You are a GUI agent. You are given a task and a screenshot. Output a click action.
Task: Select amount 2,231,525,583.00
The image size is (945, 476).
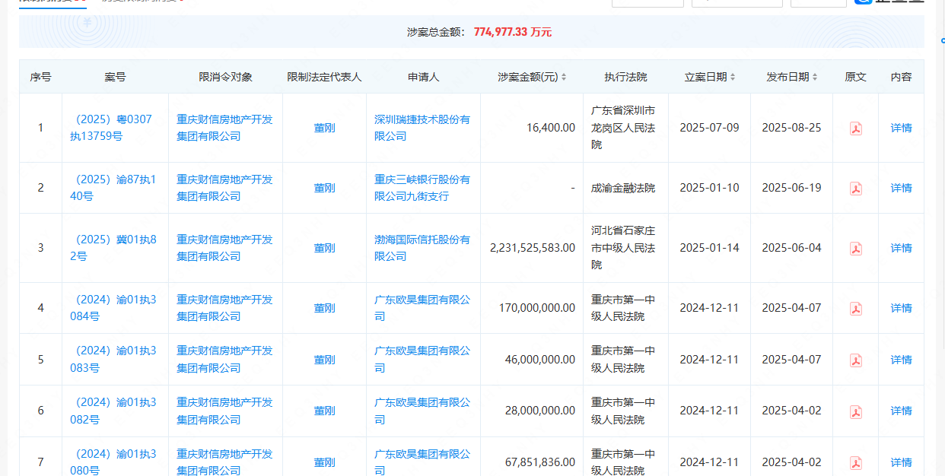point(533,248)
